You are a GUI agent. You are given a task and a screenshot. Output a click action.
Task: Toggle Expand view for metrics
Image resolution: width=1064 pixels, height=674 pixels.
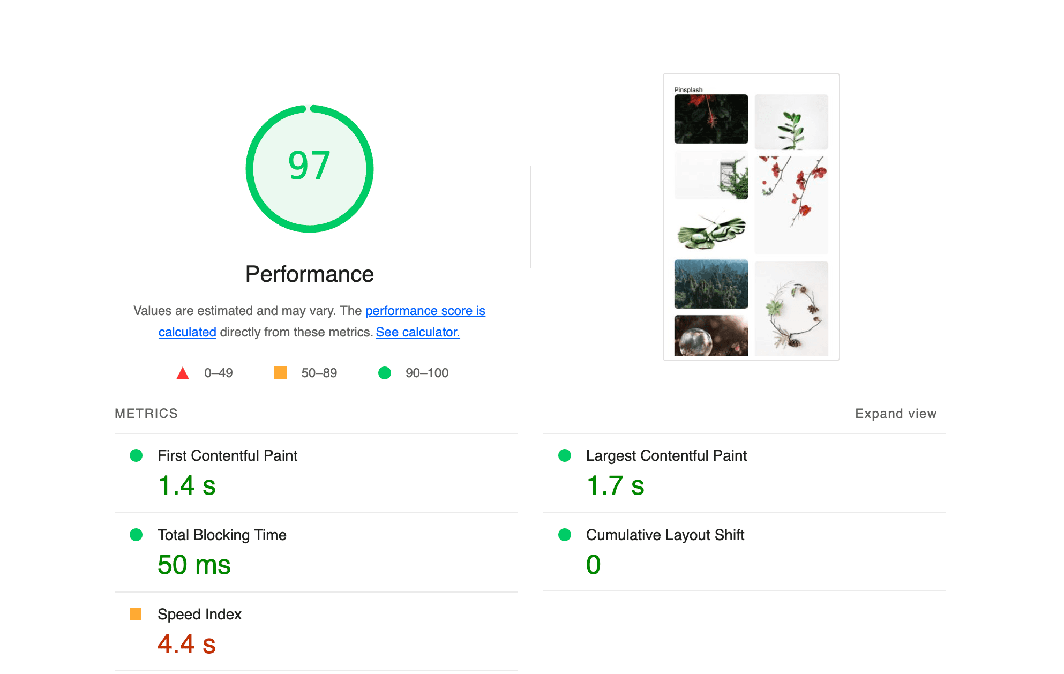tap(896, 414)
